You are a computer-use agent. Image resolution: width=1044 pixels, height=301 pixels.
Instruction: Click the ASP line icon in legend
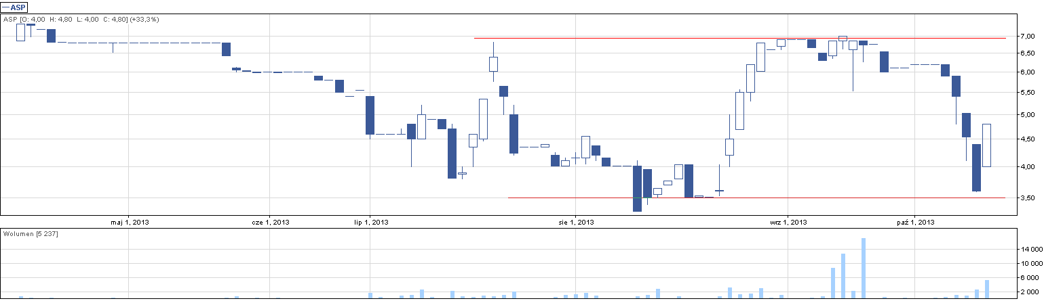pyautogui.click(x=7, y=7)
